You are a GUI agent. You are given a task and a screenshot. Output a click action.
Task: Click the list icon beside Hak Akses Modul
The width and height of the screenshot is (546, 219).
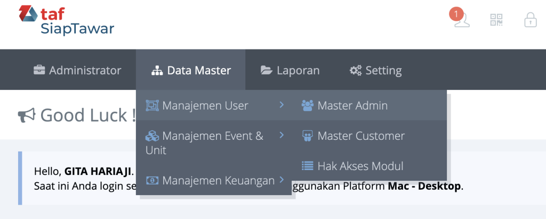tap(307, 165)
